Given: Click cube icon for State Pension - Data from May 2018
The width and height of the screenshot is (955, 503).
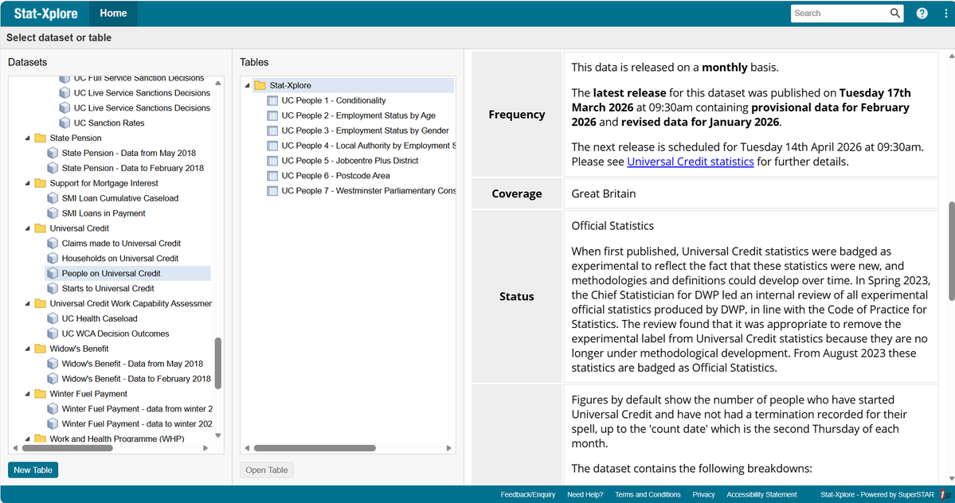Looking at the screenshot, I should coord(53,154).
